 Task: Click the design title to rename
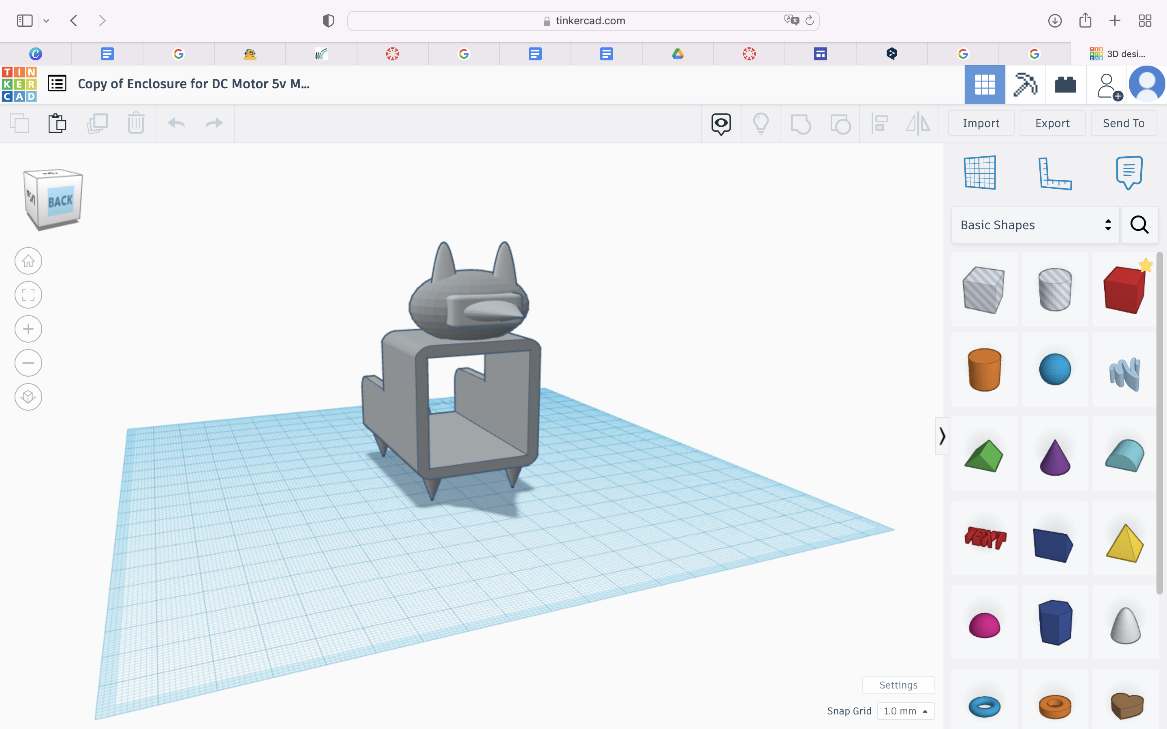pos(193,84)
